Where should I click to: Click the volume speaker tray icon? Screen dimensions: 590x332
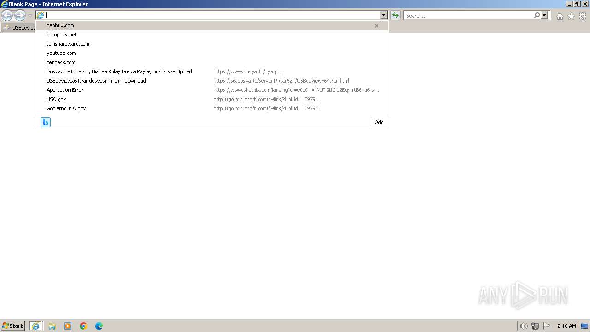524,326
